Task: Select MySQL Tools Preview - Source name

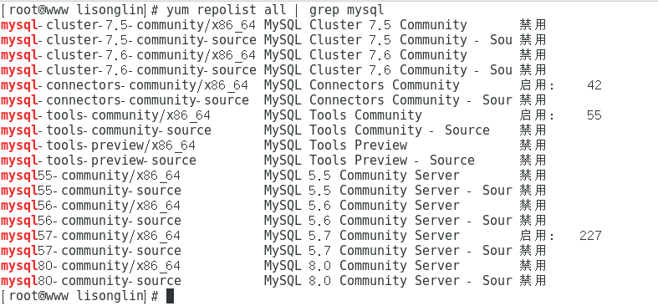Action: pos(370,161)
